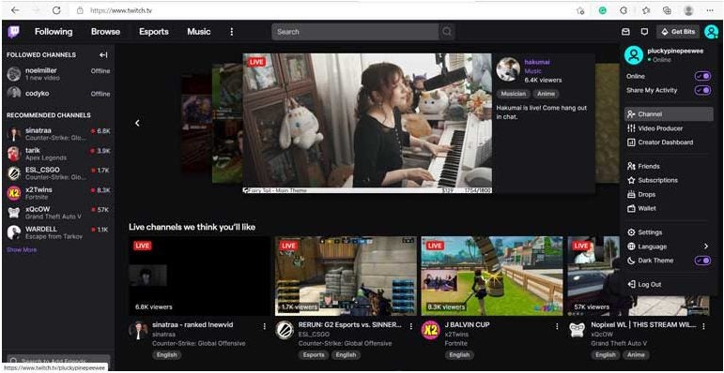The image size is (724, 373).
Task: Open Video Producer menu item
Action: (669, 128)
